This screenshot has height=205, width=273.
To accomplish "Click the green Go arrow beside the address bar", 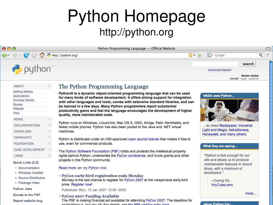I will [200, 55].
